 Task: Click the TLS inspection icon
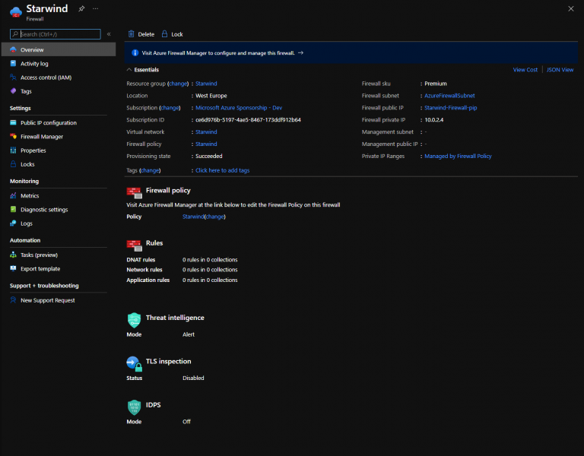(x=134, y=364)
